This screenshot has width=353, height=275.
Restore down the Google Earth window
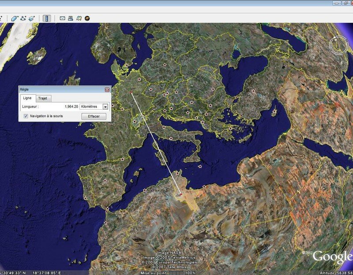346,3
